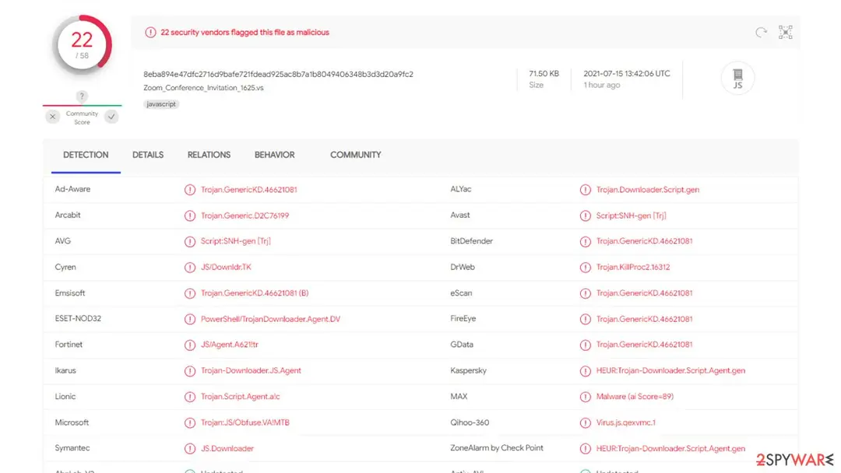The image size is (841, 473).
Task: Click the warning icon beside Kaspersky result
Action: (585, 370)
